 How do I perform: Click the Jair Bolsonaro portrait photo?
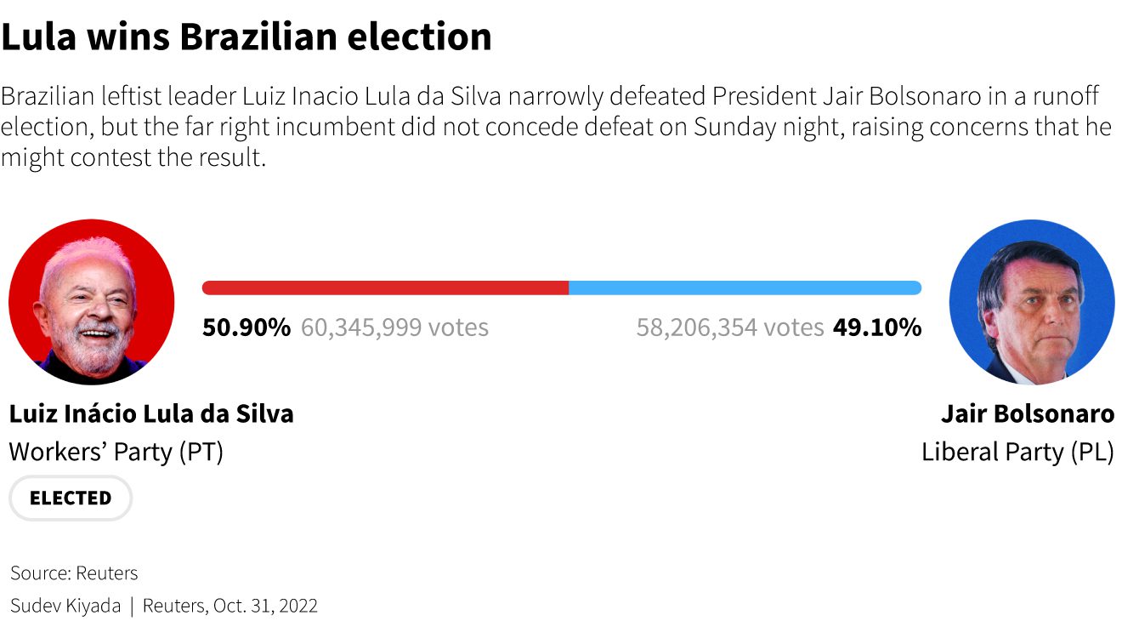[x=1032, y=302]
